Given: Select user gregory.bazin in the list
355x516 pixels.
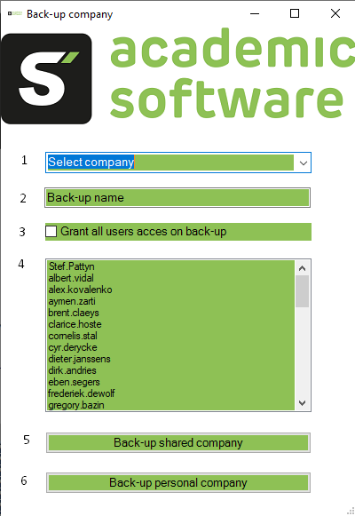Looking at the screenshot, I should 76,405.
